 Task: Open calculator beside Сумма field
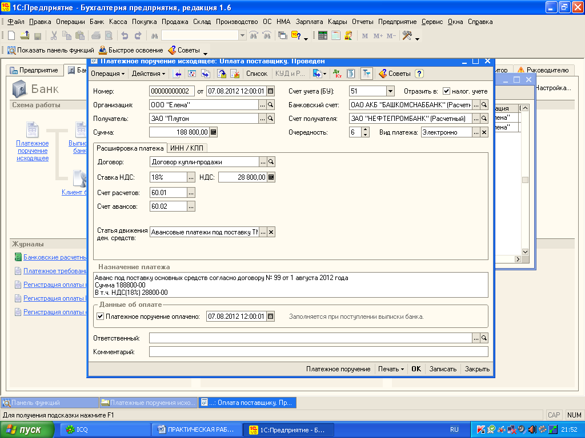click(x=214, y=132)
